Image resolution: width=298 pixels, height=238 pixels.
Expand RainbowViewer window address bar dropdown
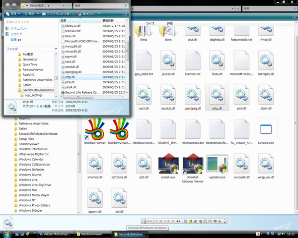(232, 8)
